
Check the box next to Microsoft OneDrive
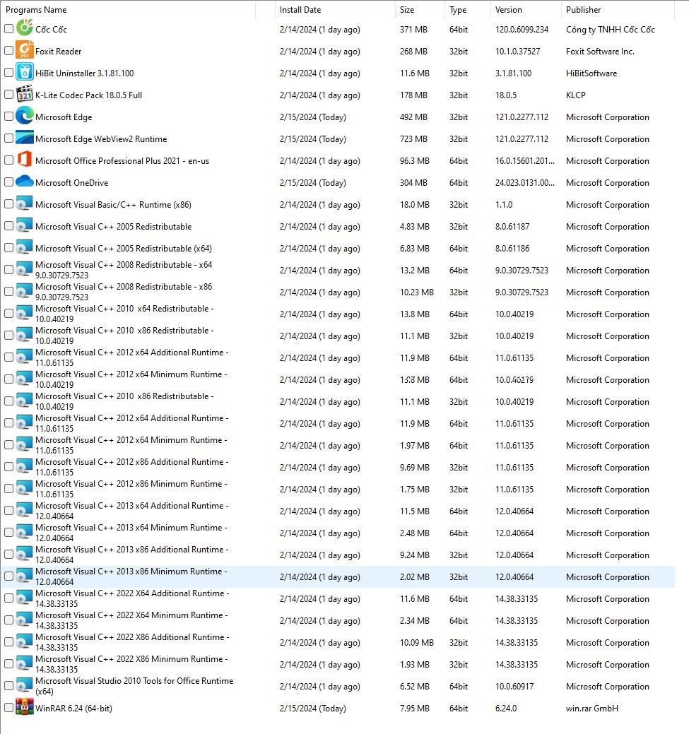click(8, 182)
